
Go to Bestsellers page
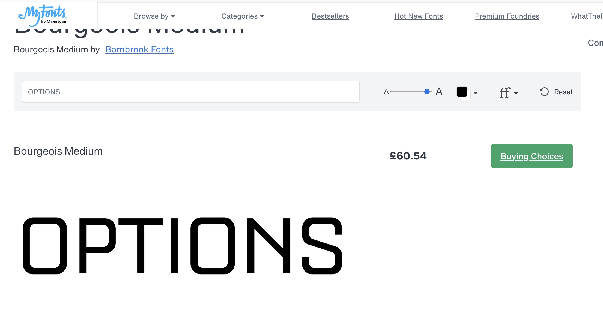pos(330,16)
